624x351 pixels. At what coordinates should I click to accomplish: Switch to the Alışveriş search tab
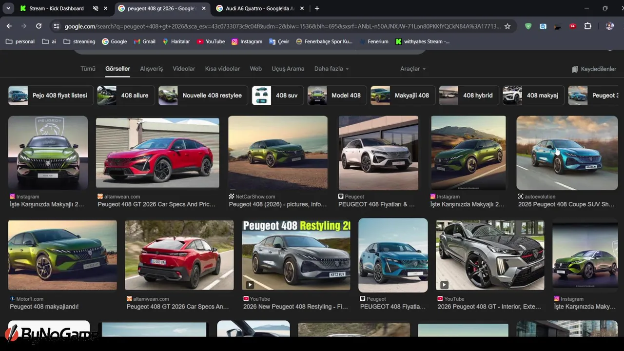coord(152,69)
